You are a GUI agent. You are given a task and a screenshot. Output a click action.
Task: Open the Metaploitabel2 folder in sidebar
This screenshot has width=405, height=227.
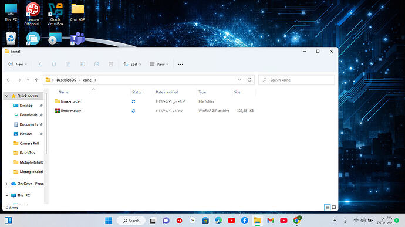(x=31, y=162)
